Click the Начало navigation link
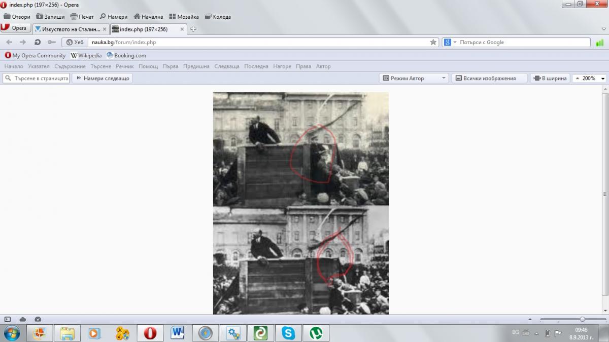 tap(14, 66)
